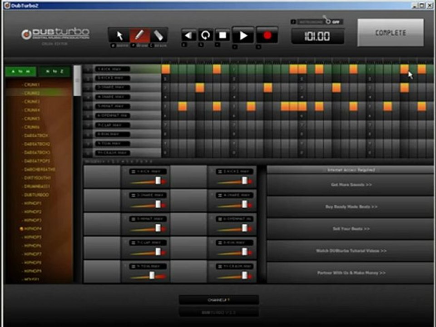Toggle bar one seventh step on 1-KICK row
This screenshot has height=327, width=436.
click(x=217, y=69)
